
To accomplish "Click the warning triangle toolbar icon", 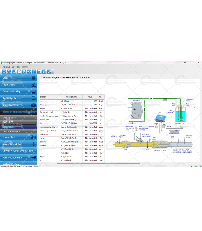I will pyautogui.click(x=9, y=72).
